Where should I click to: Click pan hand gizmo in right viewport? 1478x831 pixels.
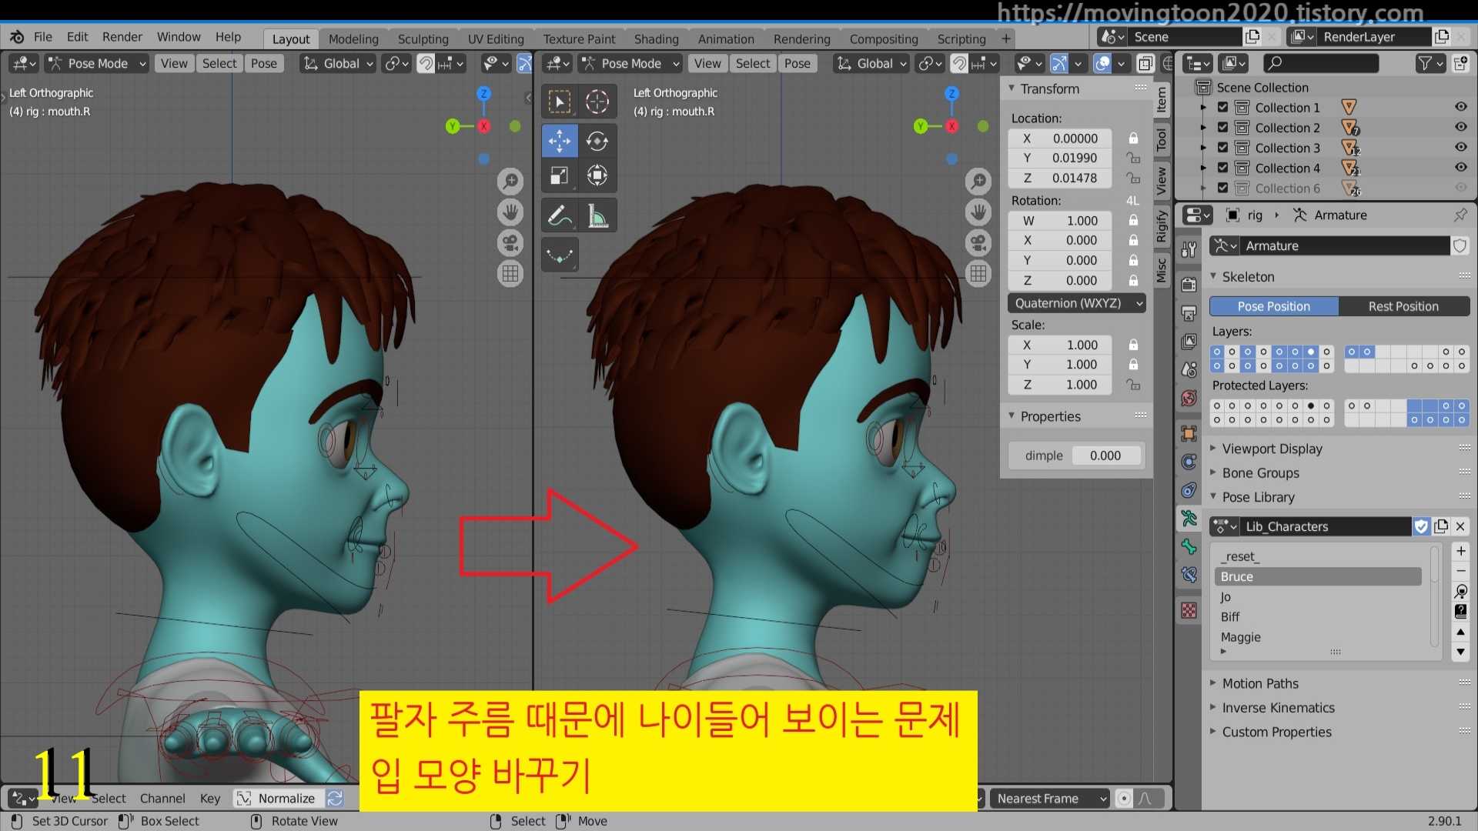978,212
